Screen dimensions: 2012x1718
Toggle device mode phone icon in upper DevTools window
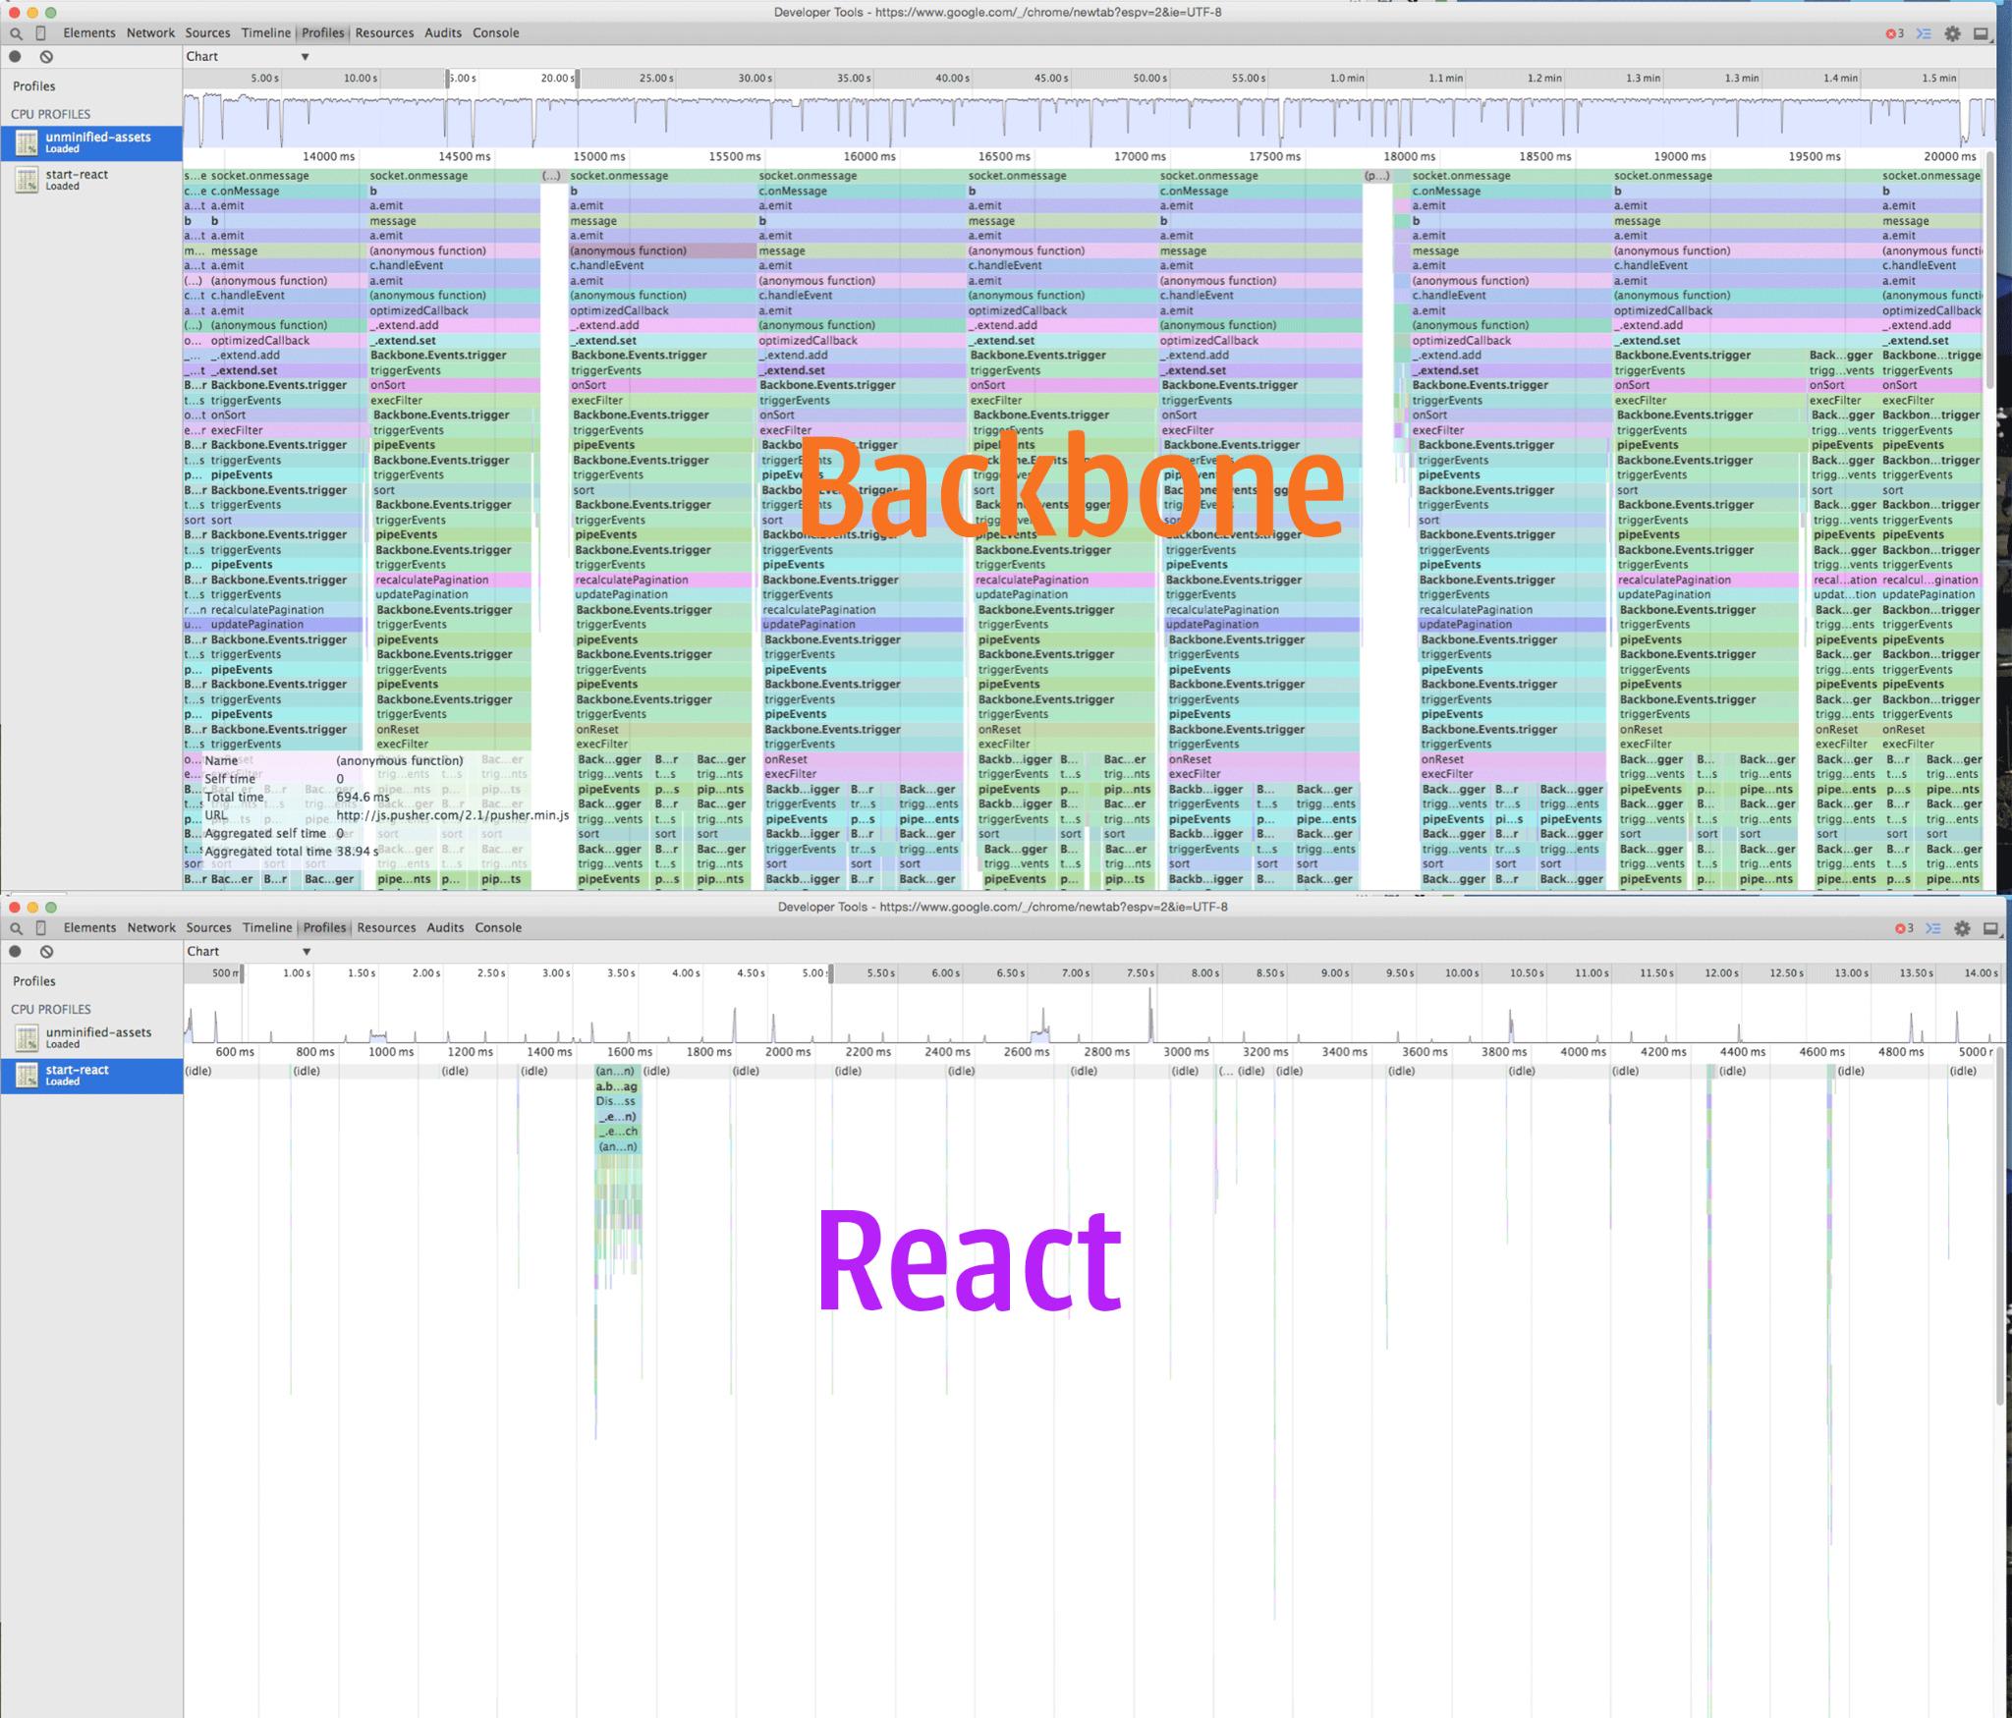40,33
